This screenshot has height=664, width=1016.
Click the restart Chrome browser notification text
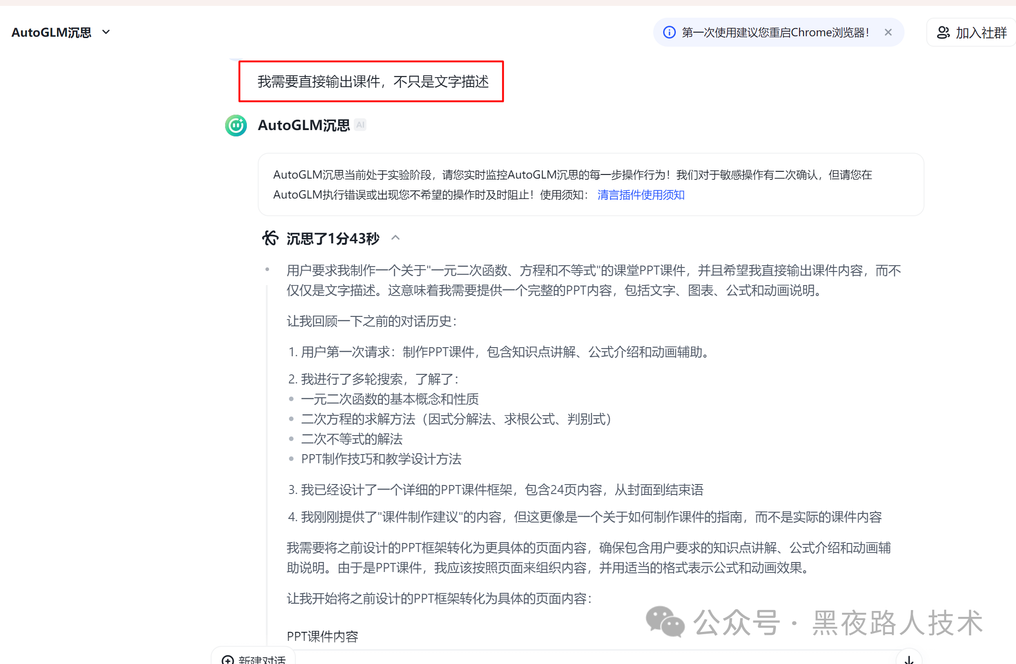(x=775, y=32)
